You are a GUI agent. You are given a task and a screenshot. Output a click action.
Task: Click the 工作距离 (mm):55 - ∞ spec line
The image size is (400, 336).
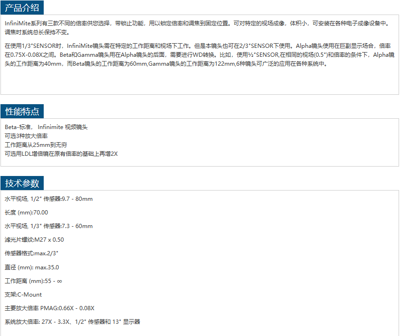tap(33, 281)
